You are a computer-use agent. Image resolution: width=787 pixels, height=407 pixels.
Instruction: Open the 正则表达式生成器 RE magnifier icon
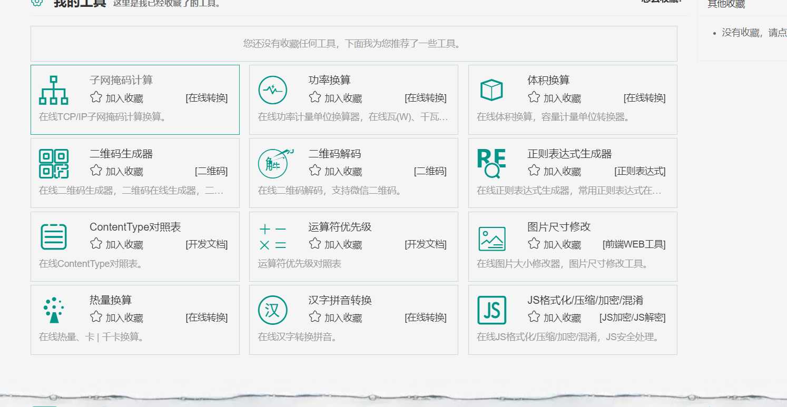[x=491, y=164]
